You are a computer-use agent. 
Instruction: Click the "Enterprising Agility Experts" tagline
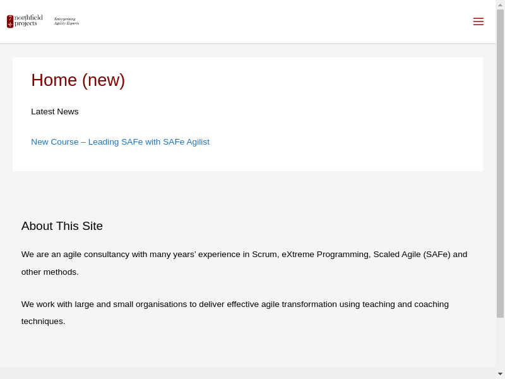pos(66,21)
